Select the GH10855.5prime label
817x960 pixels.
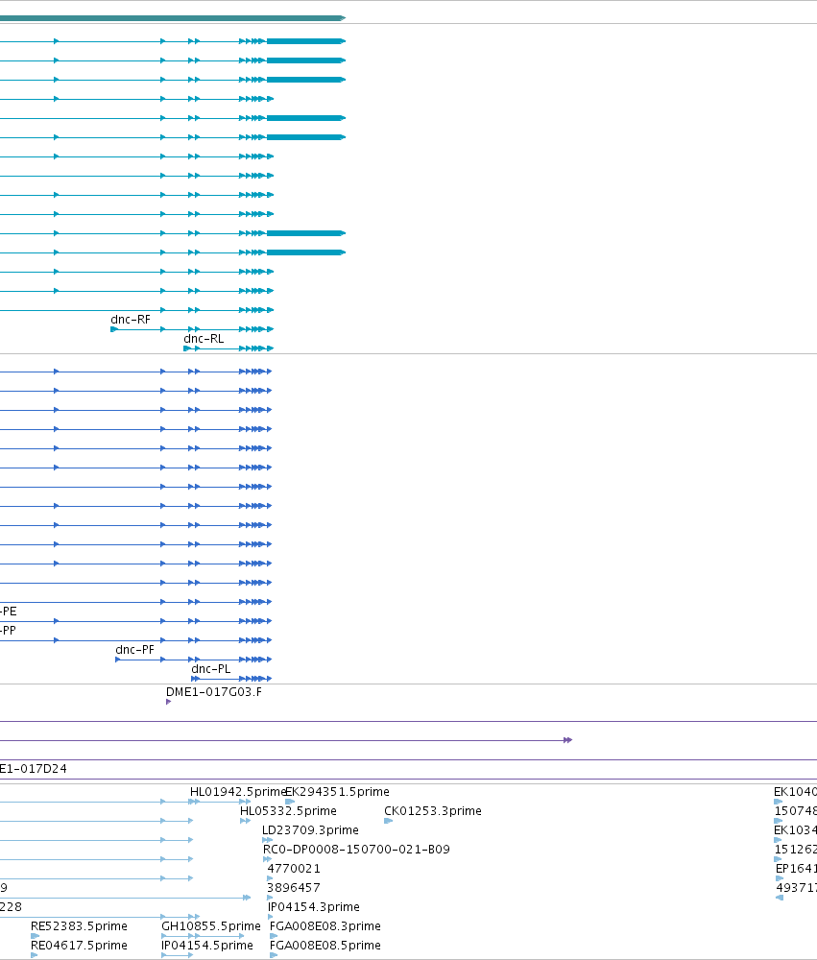[x=210, y=925]
